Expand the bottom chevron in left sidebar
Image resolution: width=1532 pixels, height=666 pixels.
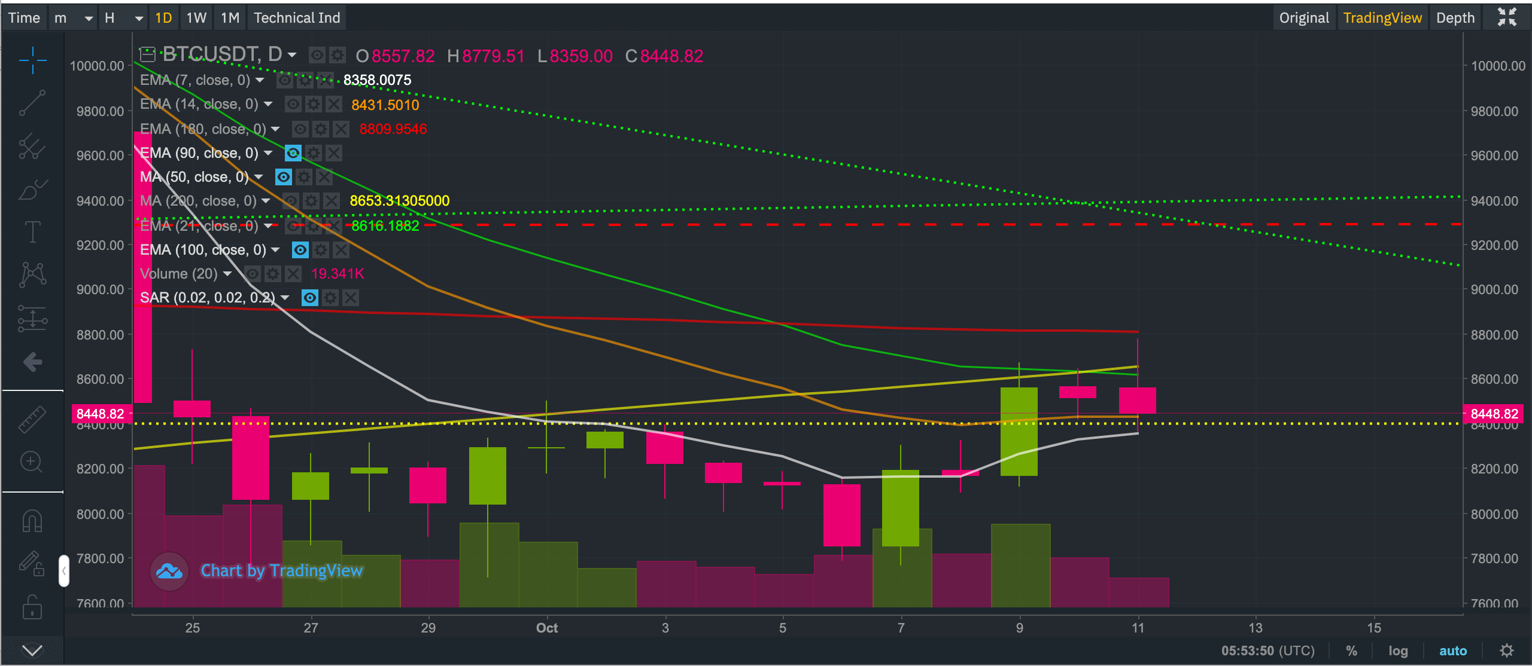[32, 650]
